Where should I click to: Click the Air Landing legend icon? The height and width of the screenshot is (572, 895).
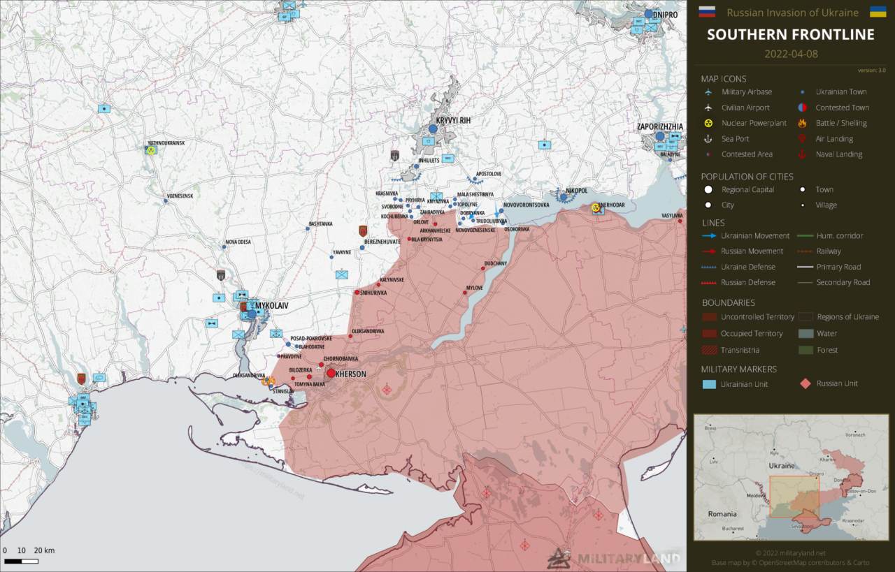click(802, 139)
